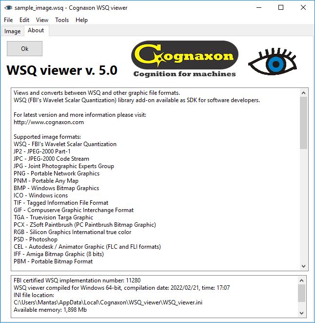Viewport: 315px width, 323px height.
Task: Click 'PNM - Portable Any Map' line
Action: [46, 181]
